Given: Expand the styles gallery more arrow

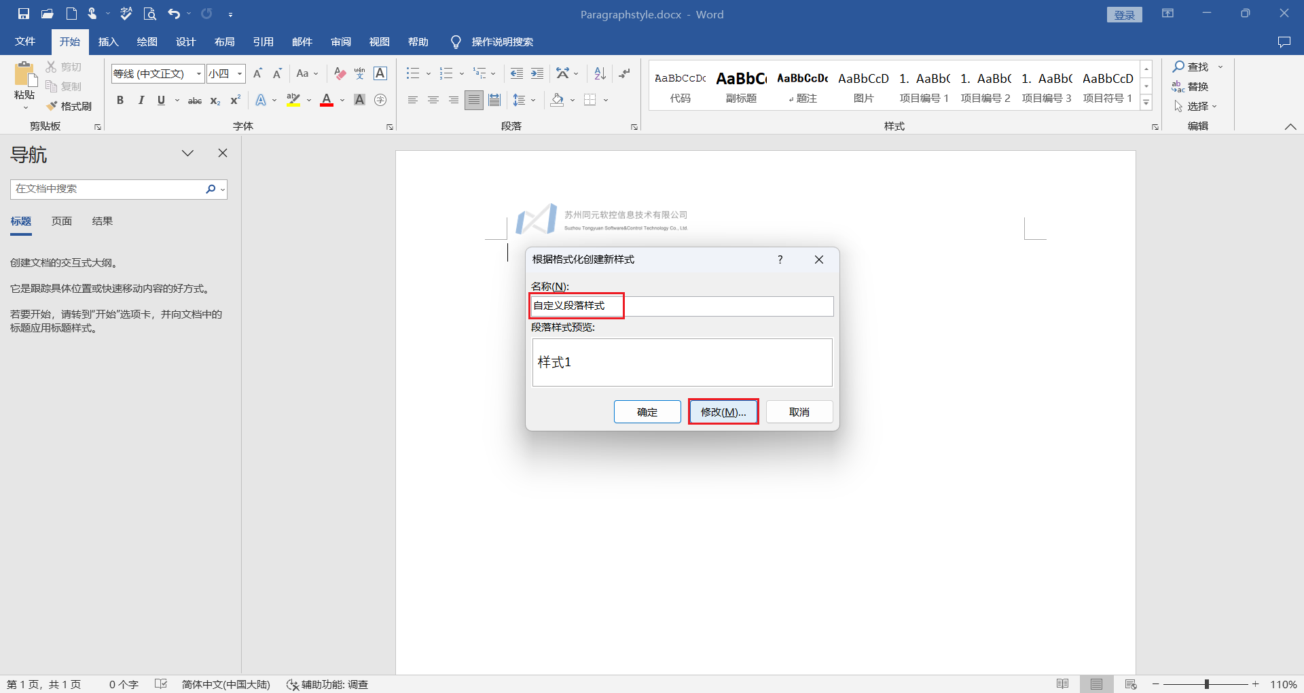Looking at the screenshot, I should click(x=1146, y=103).
